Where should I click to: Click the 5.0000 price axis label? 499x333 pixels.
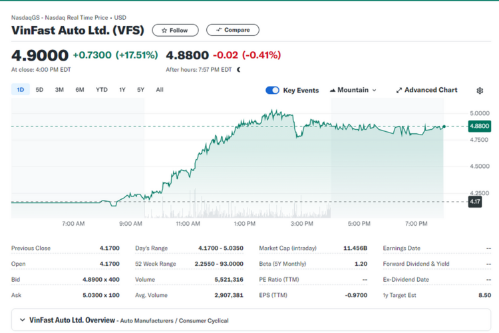pos(480,113)
